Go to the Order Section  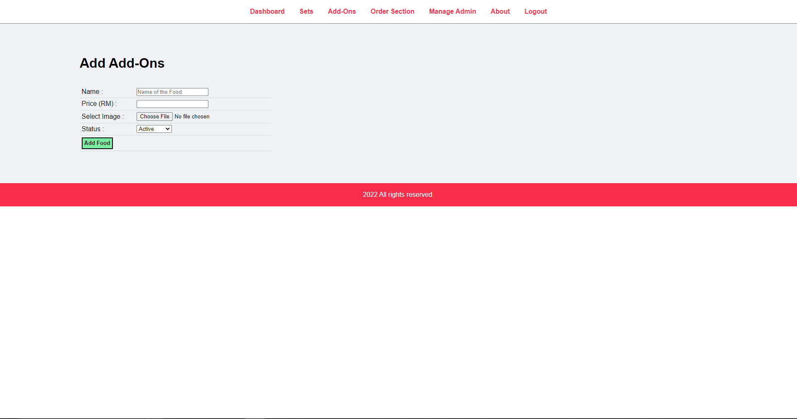[x=392, y=11]
